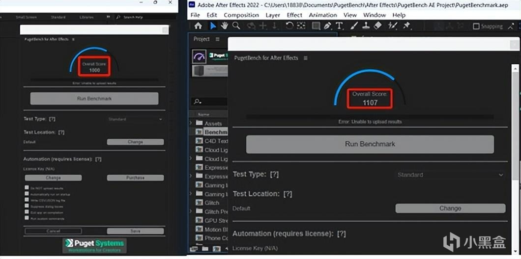Open PugetBench panel menu in left window
Screen dimensions: 521x259
pyautogui.click(x=73, y=39)
